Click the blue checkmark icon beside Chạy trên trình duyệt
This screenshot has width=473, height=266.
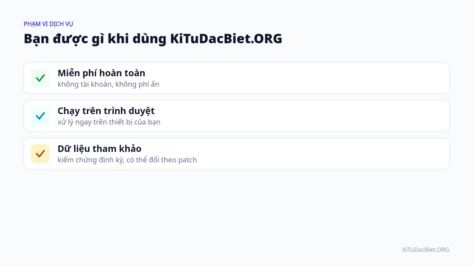click(40, 116)
